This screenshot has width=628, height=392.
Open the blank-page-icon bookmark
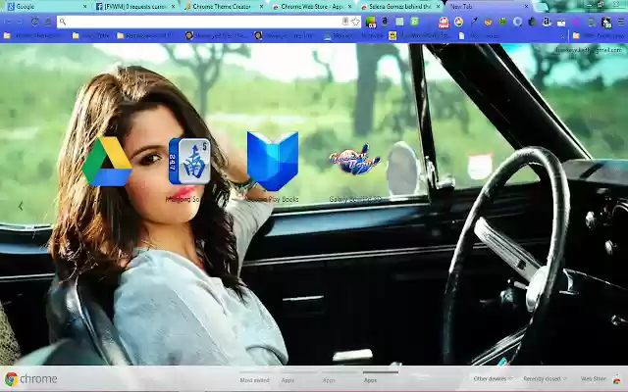479,36
